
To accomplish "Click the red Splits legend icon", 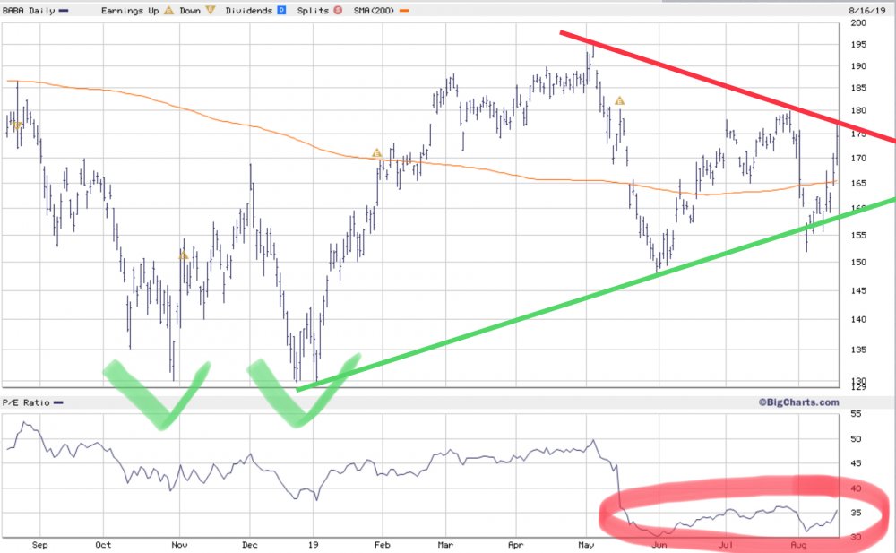I will click(x=338, y=10).
